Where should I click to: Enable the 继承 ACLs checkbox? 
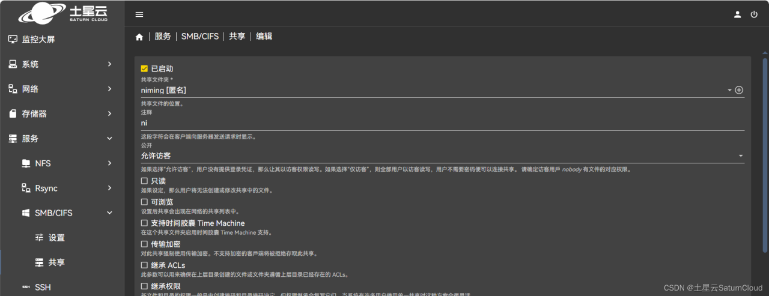[144, 265]
